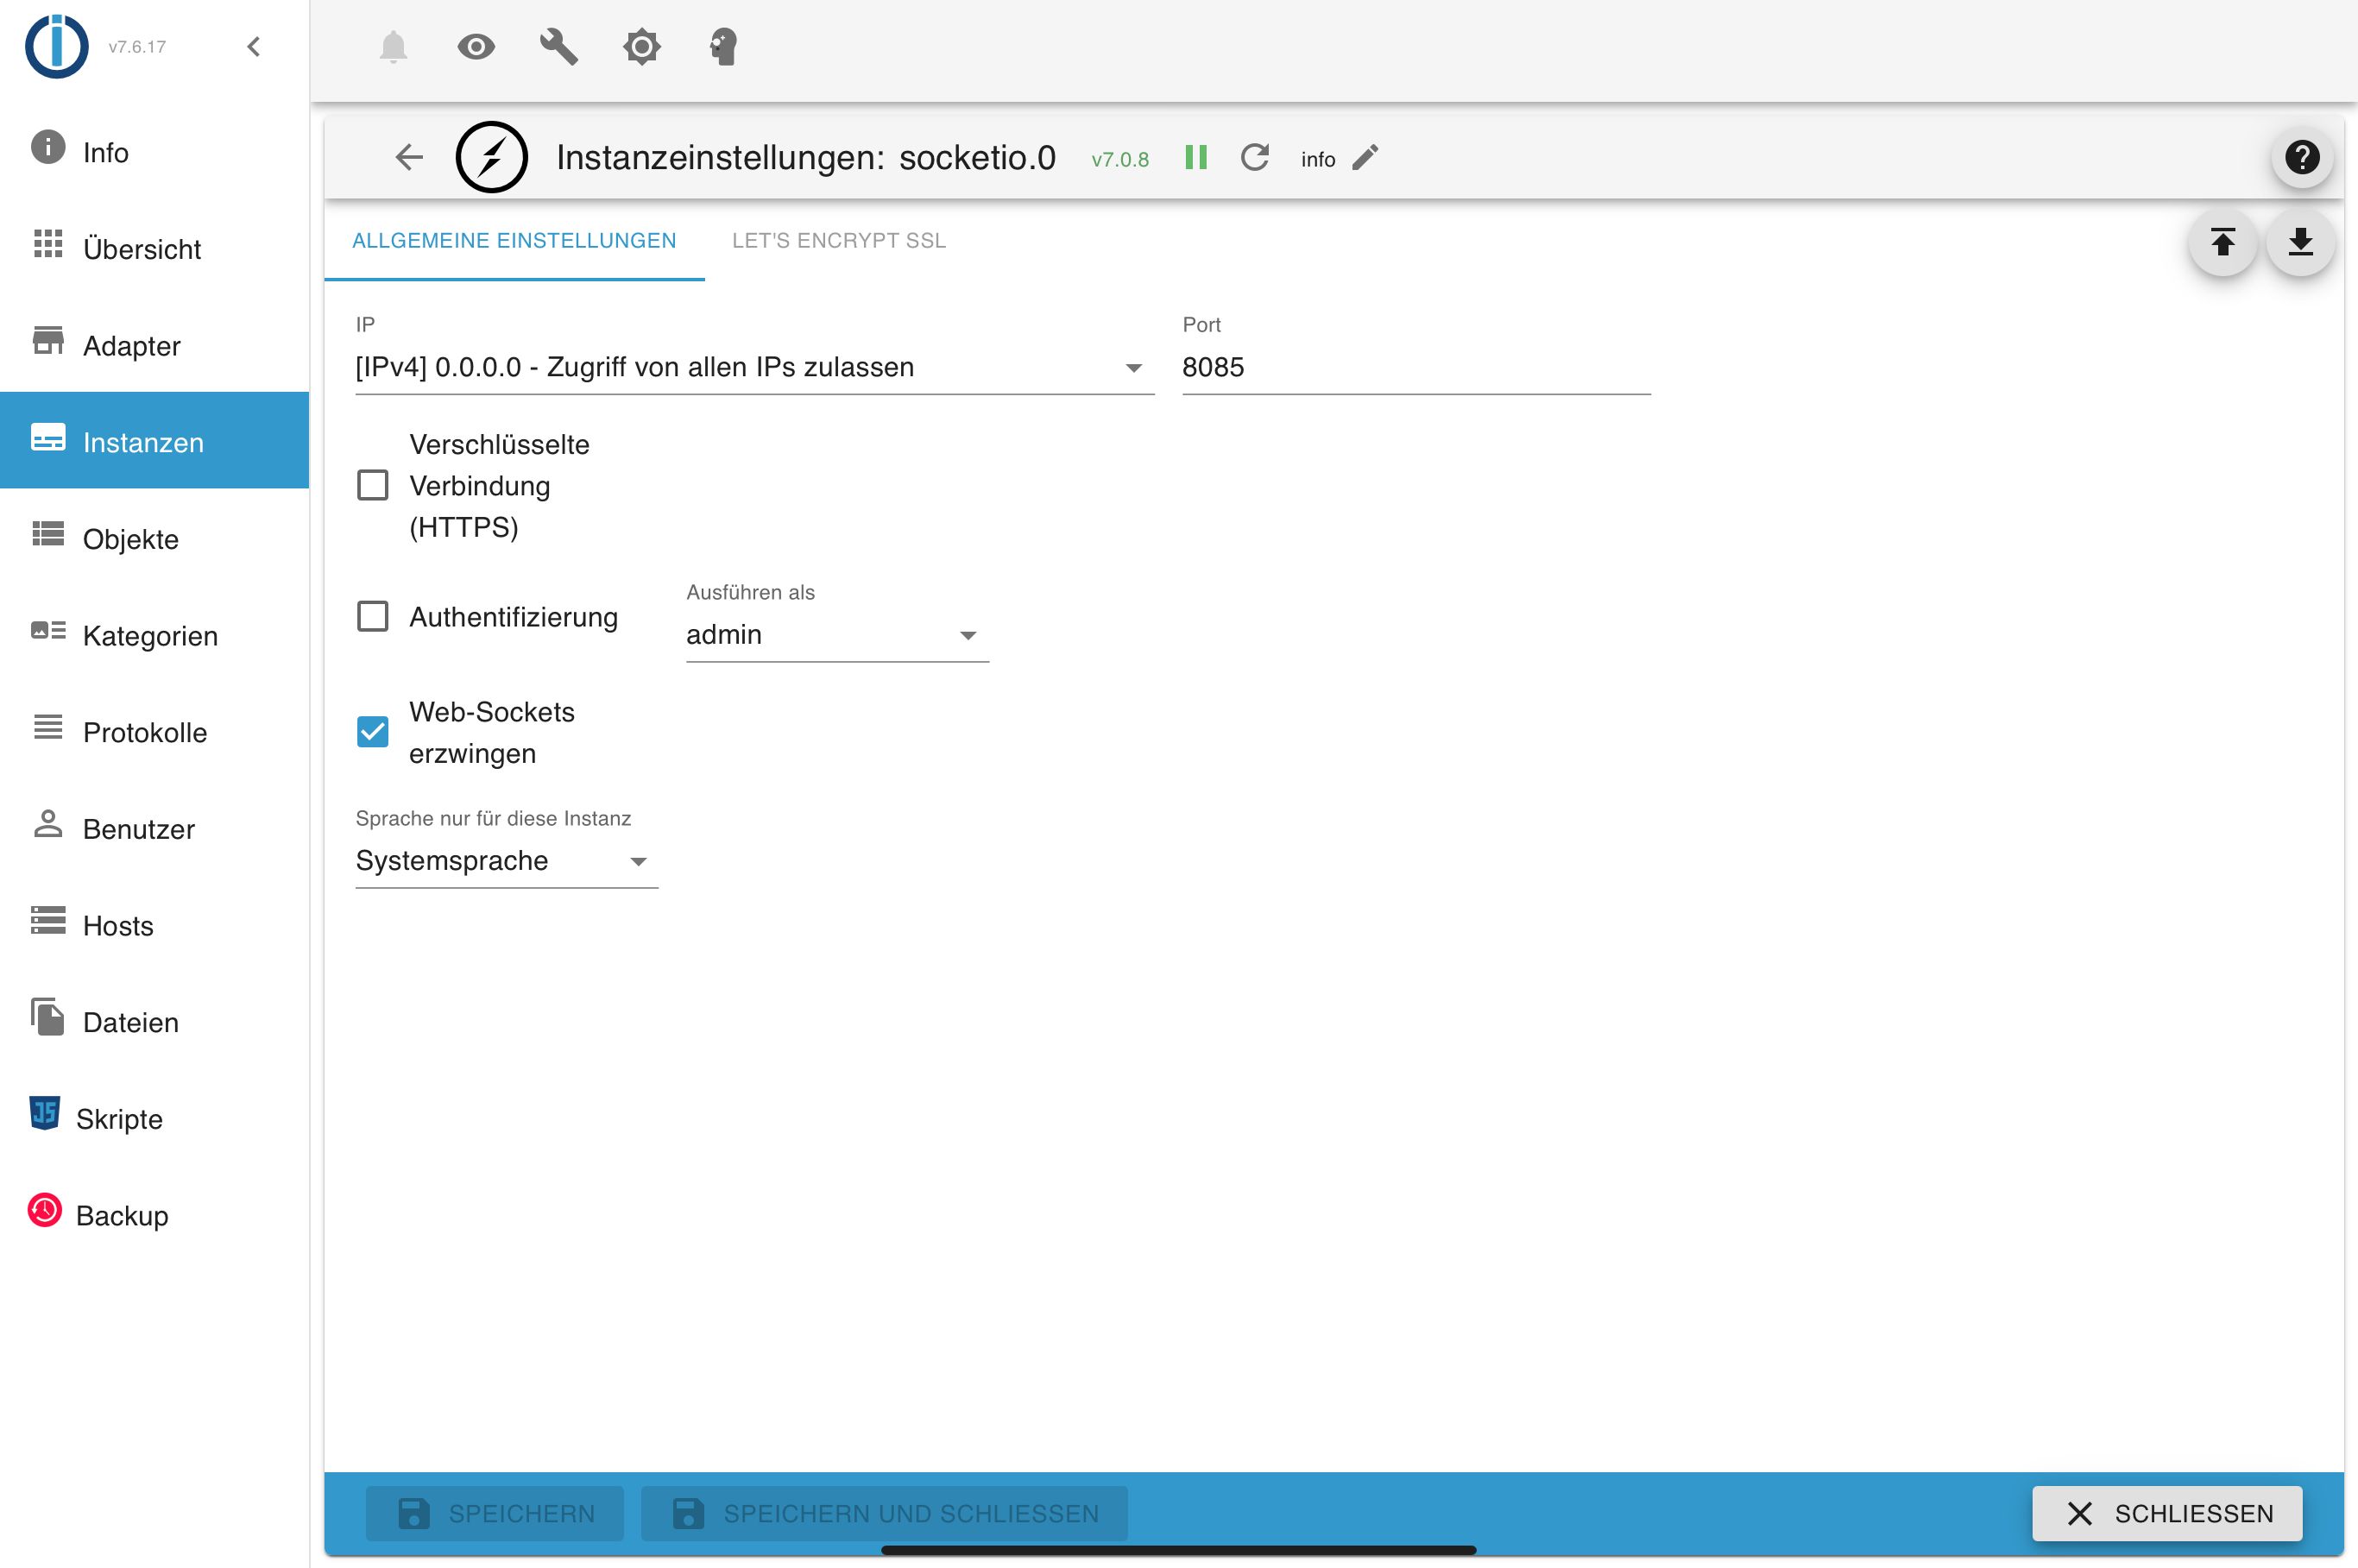This screenshot has height=1568, width=2358.
Task: Switch to Let's Encrypt SSL tab
Action: [x=838, y=241]
